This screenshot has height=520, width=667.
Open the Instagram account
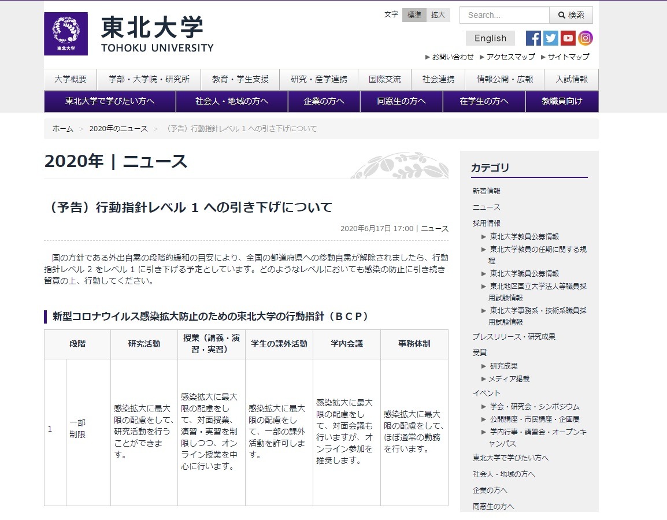pos(586,38)
